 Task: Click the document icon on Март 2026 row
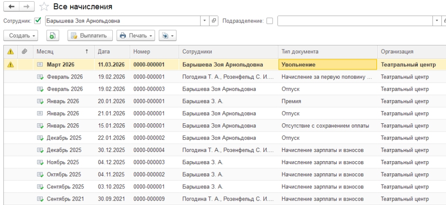click(x=40, y=65)
